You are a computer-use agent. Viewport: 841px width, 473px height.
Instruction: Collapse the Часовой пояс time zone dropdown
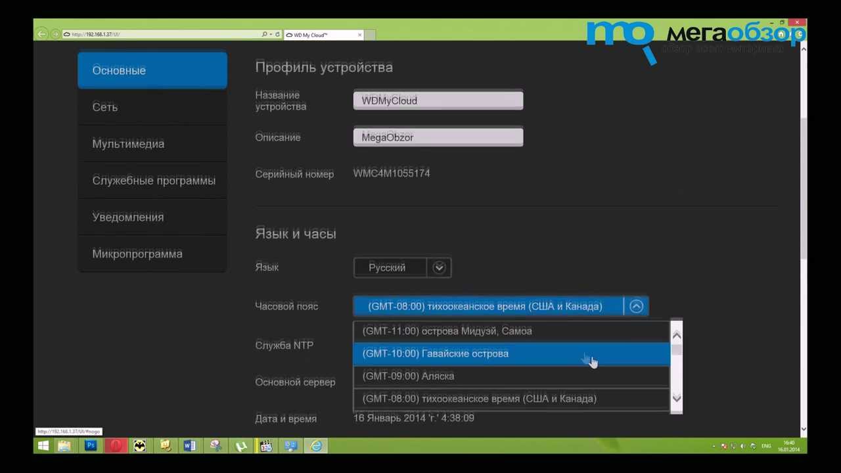pos(636,306)
